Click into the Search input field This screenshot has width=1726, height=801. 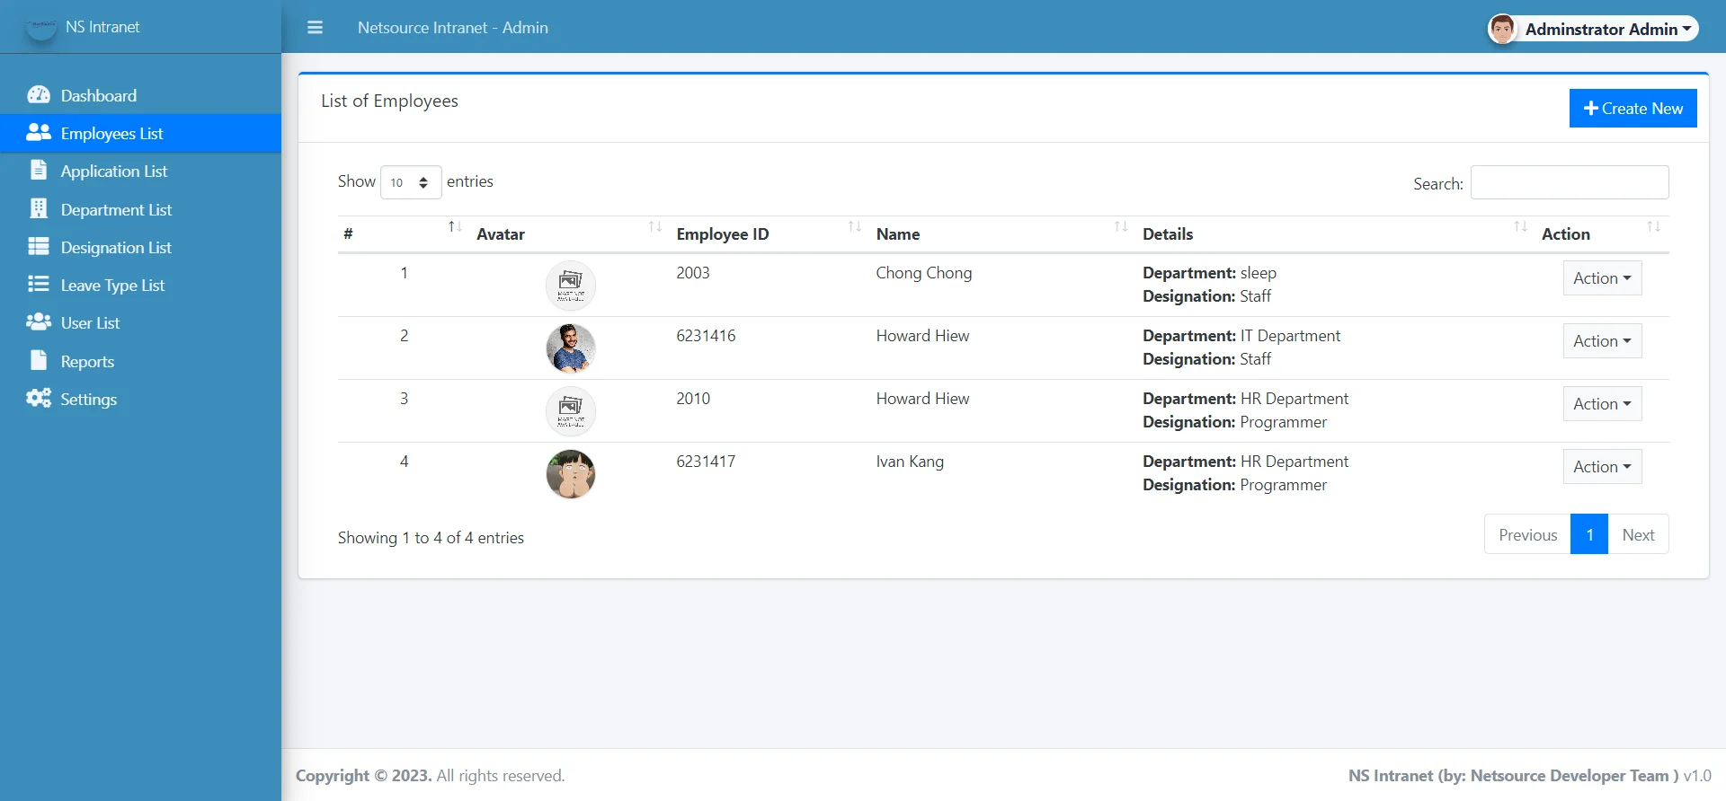[1569, 182]
